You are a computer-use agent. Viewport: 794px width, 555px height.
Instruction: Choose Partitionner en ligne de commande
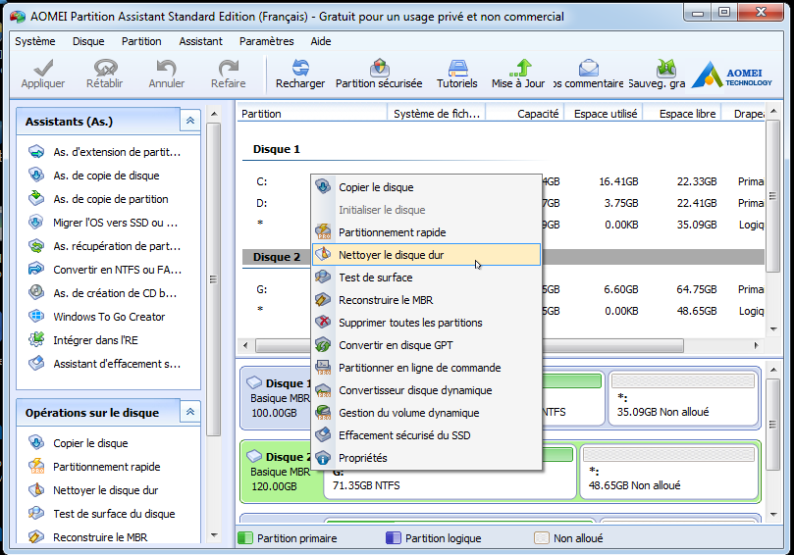click(x=426, y=368)
